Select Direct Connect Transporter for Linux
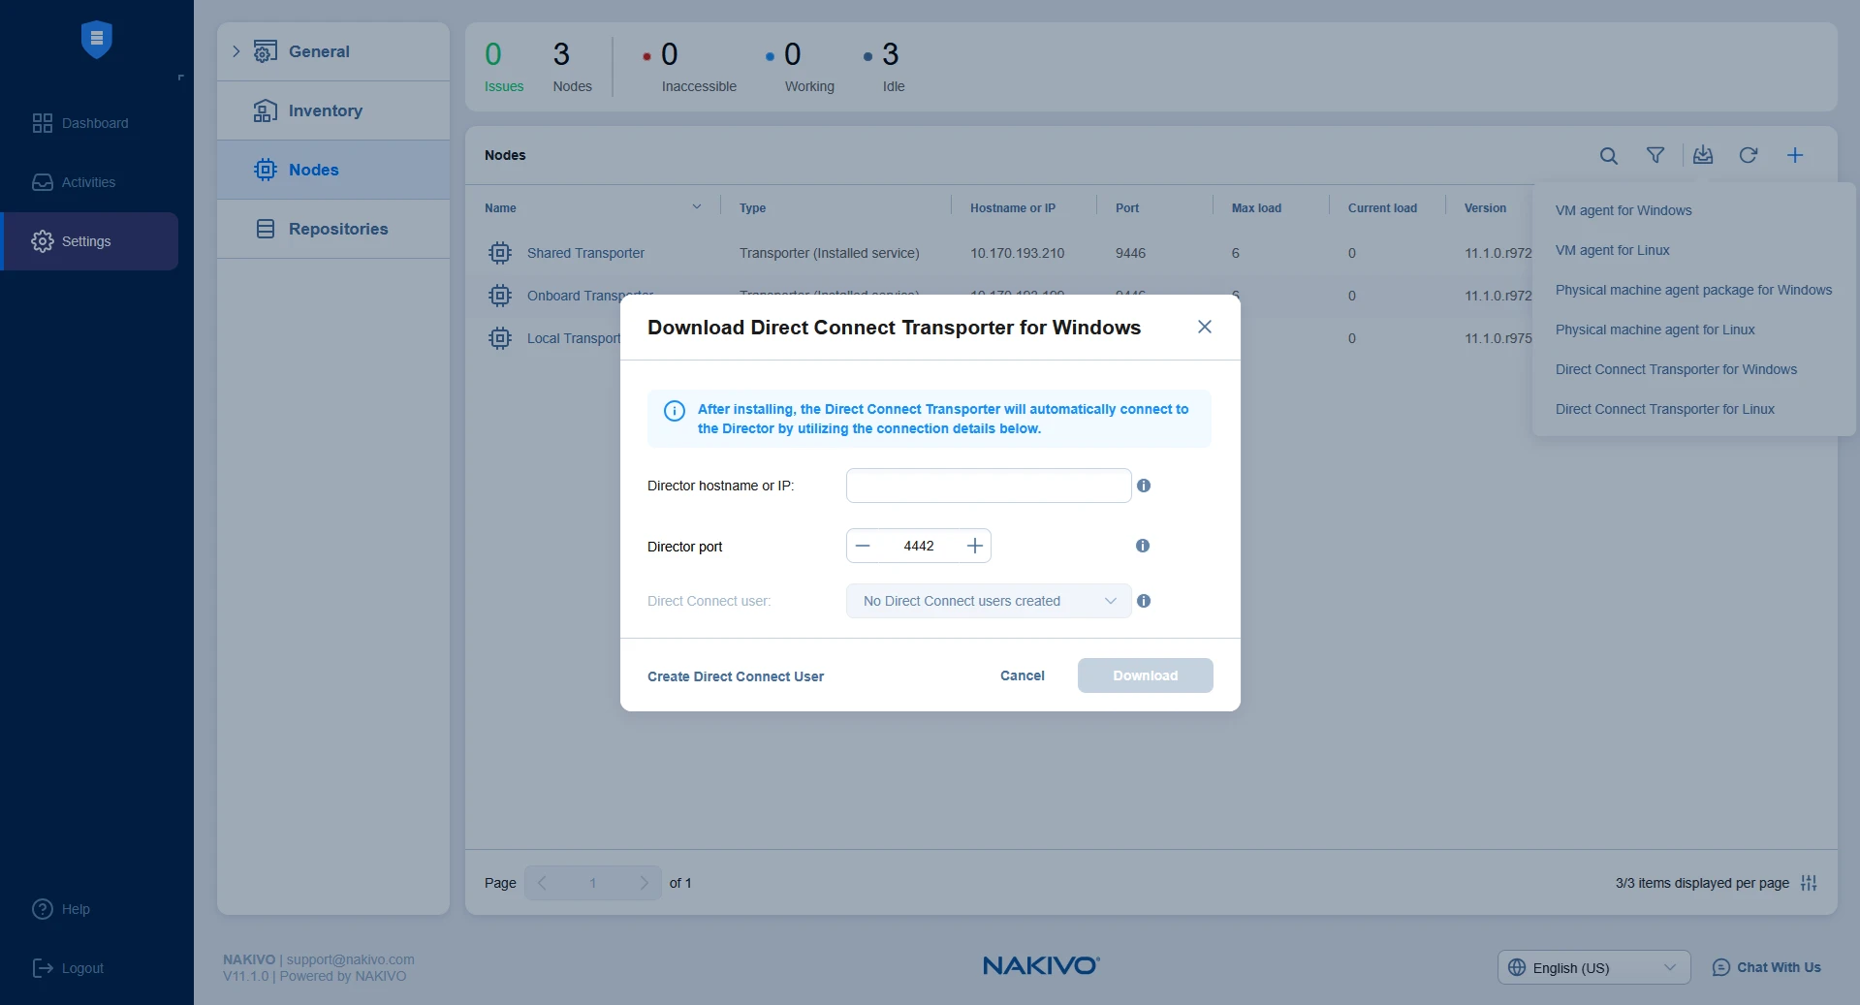Viewport: 1860px width, 1005px height. pyautogui.click(x=1664, y=409)
